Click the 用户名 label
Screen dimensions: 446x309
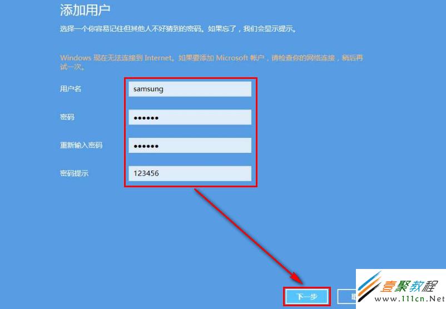(x=71, y=89)
